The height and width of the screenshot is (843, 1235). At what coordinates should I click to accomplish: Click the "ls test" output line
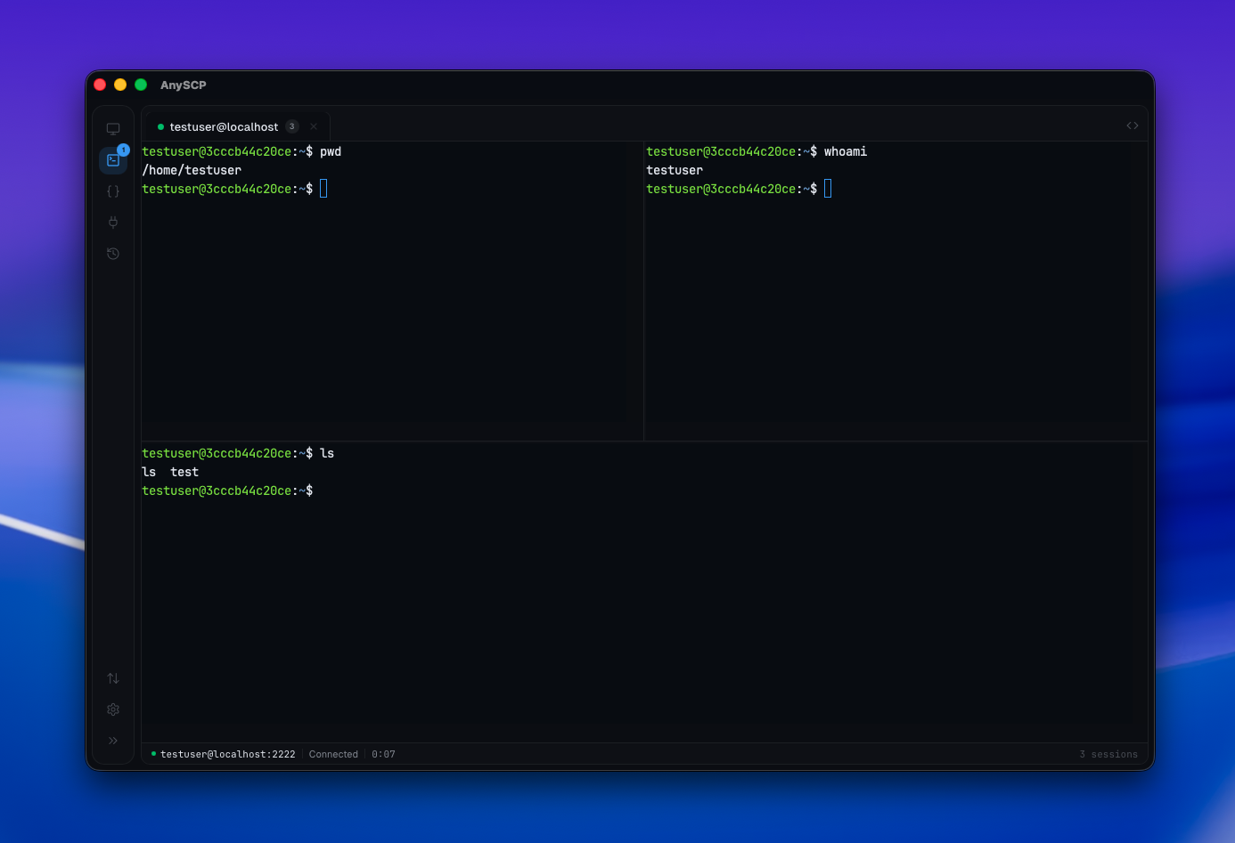tap(170, 472)
